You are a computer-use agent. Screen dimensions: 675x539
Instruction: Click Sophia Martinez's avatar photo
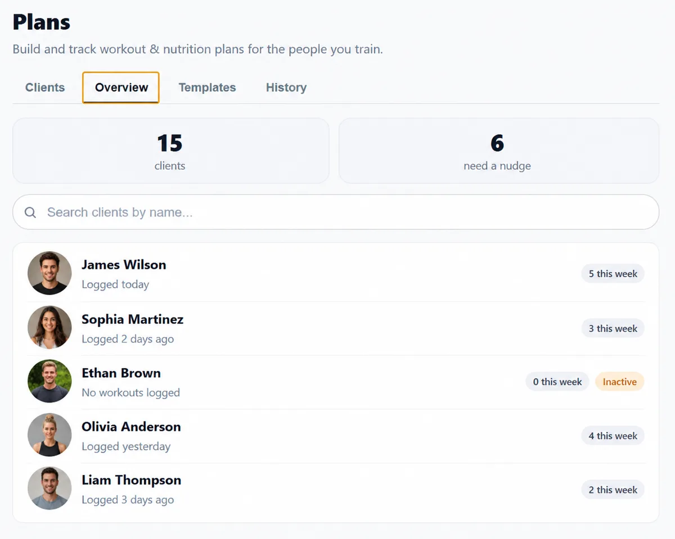[x=49, y=327]
